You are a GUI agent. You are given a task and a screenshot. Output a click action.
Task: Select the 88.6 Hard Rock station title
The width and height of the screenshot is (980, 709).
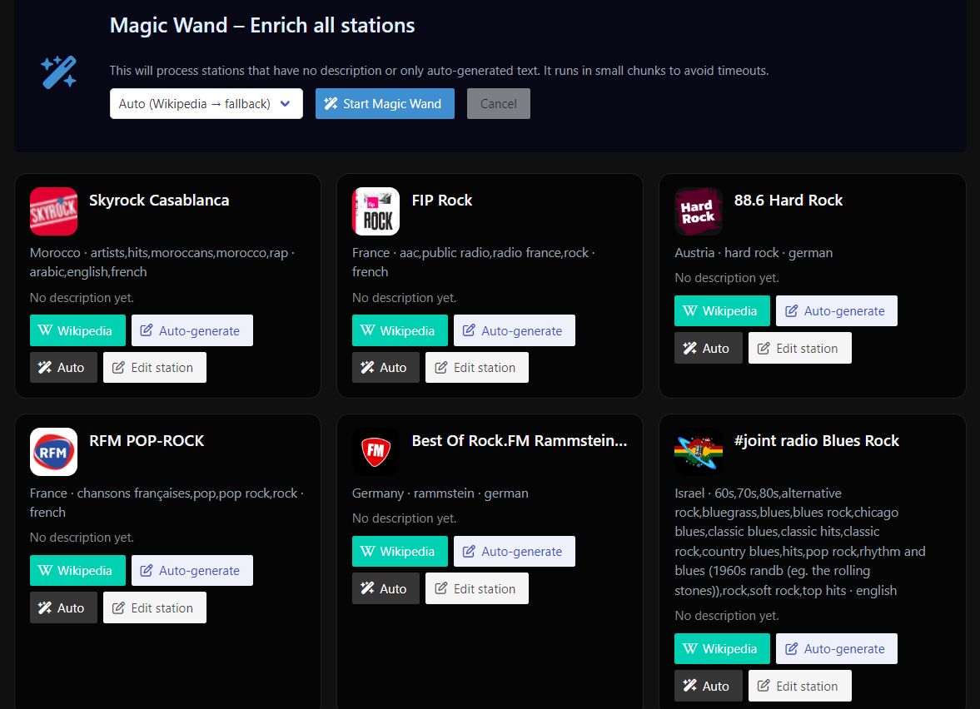coord(788,201)
